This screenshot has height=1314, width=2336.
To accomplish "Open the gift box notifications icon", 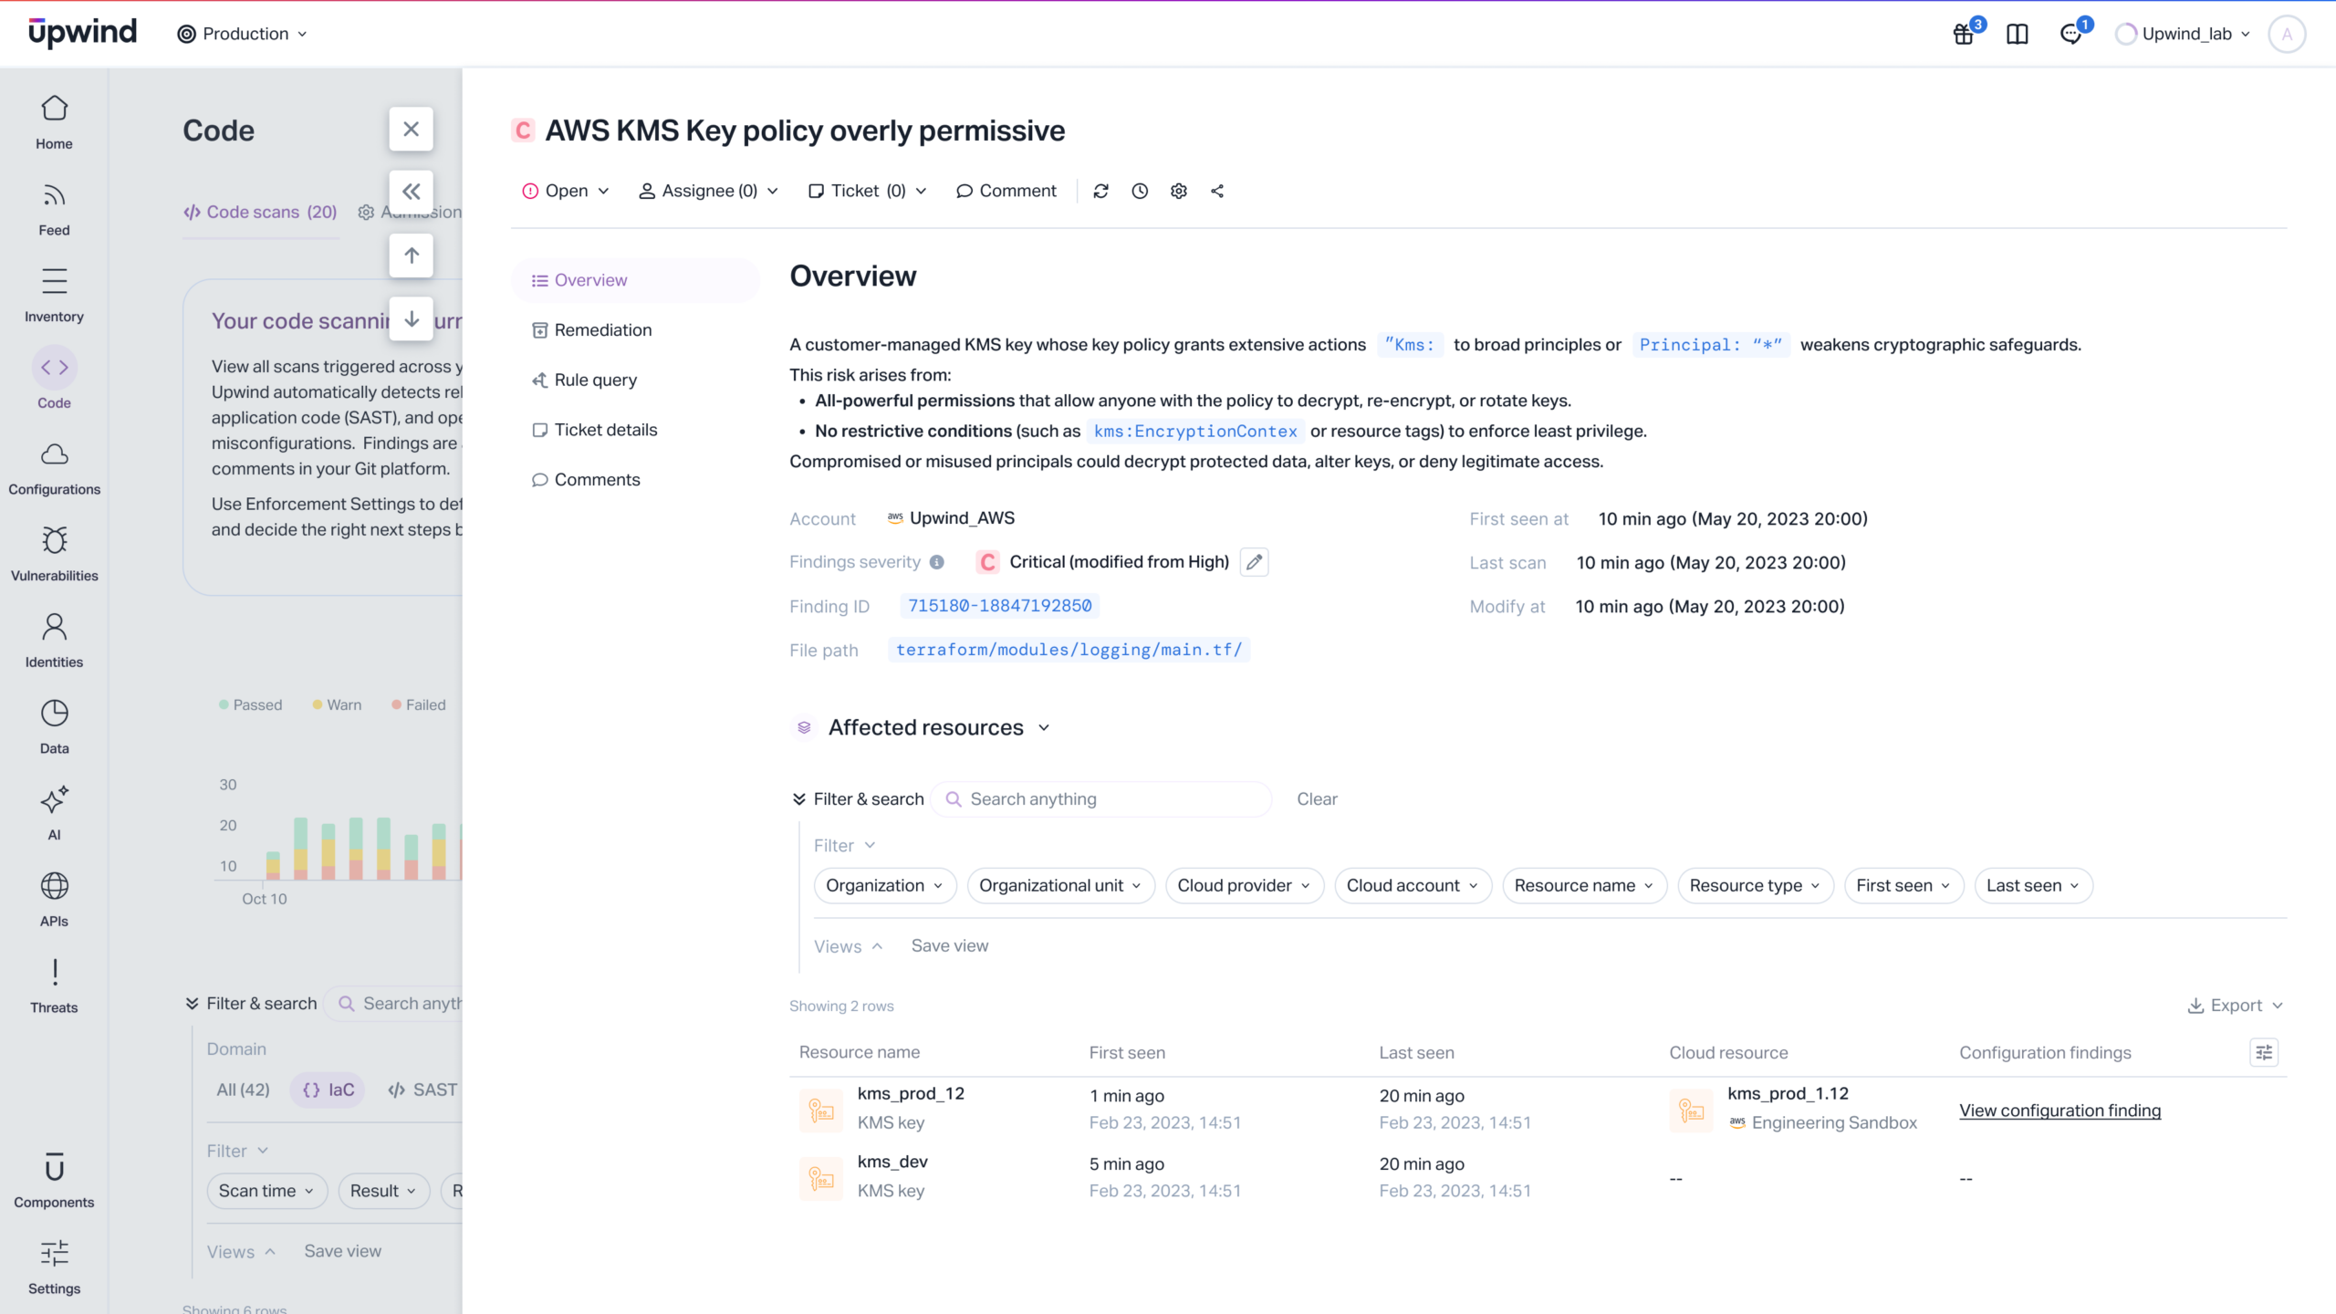I will pyautogui.click(x=1963, y=35).
